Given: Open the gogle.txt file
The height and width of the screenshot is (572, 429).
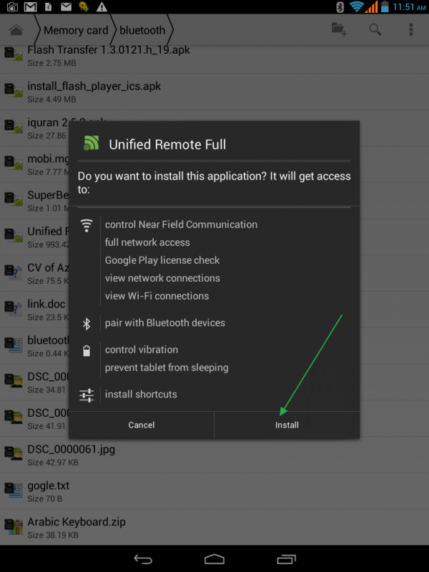Looking at the screenshot, I should tap(49, 486).
